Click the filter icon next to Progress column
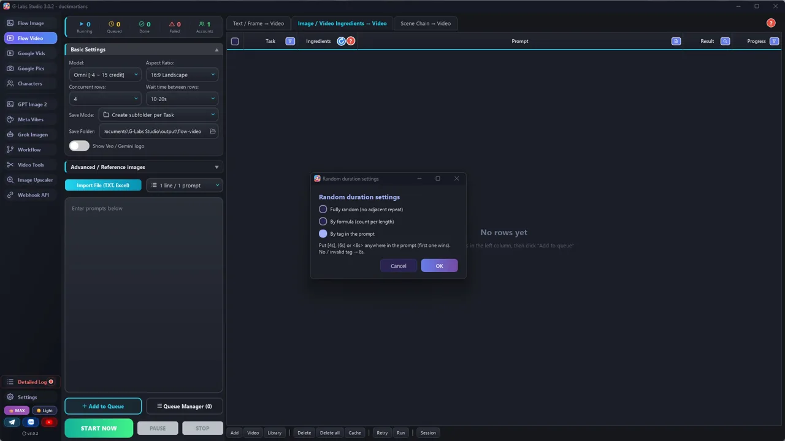The height and width of the screenshot is (441, 785). 774,41
